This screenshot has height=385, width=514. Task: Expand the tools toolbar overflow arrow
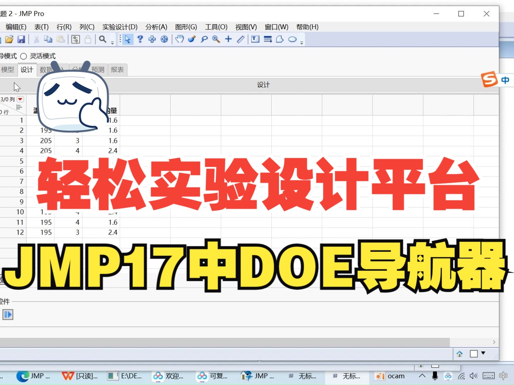point(302,42)
